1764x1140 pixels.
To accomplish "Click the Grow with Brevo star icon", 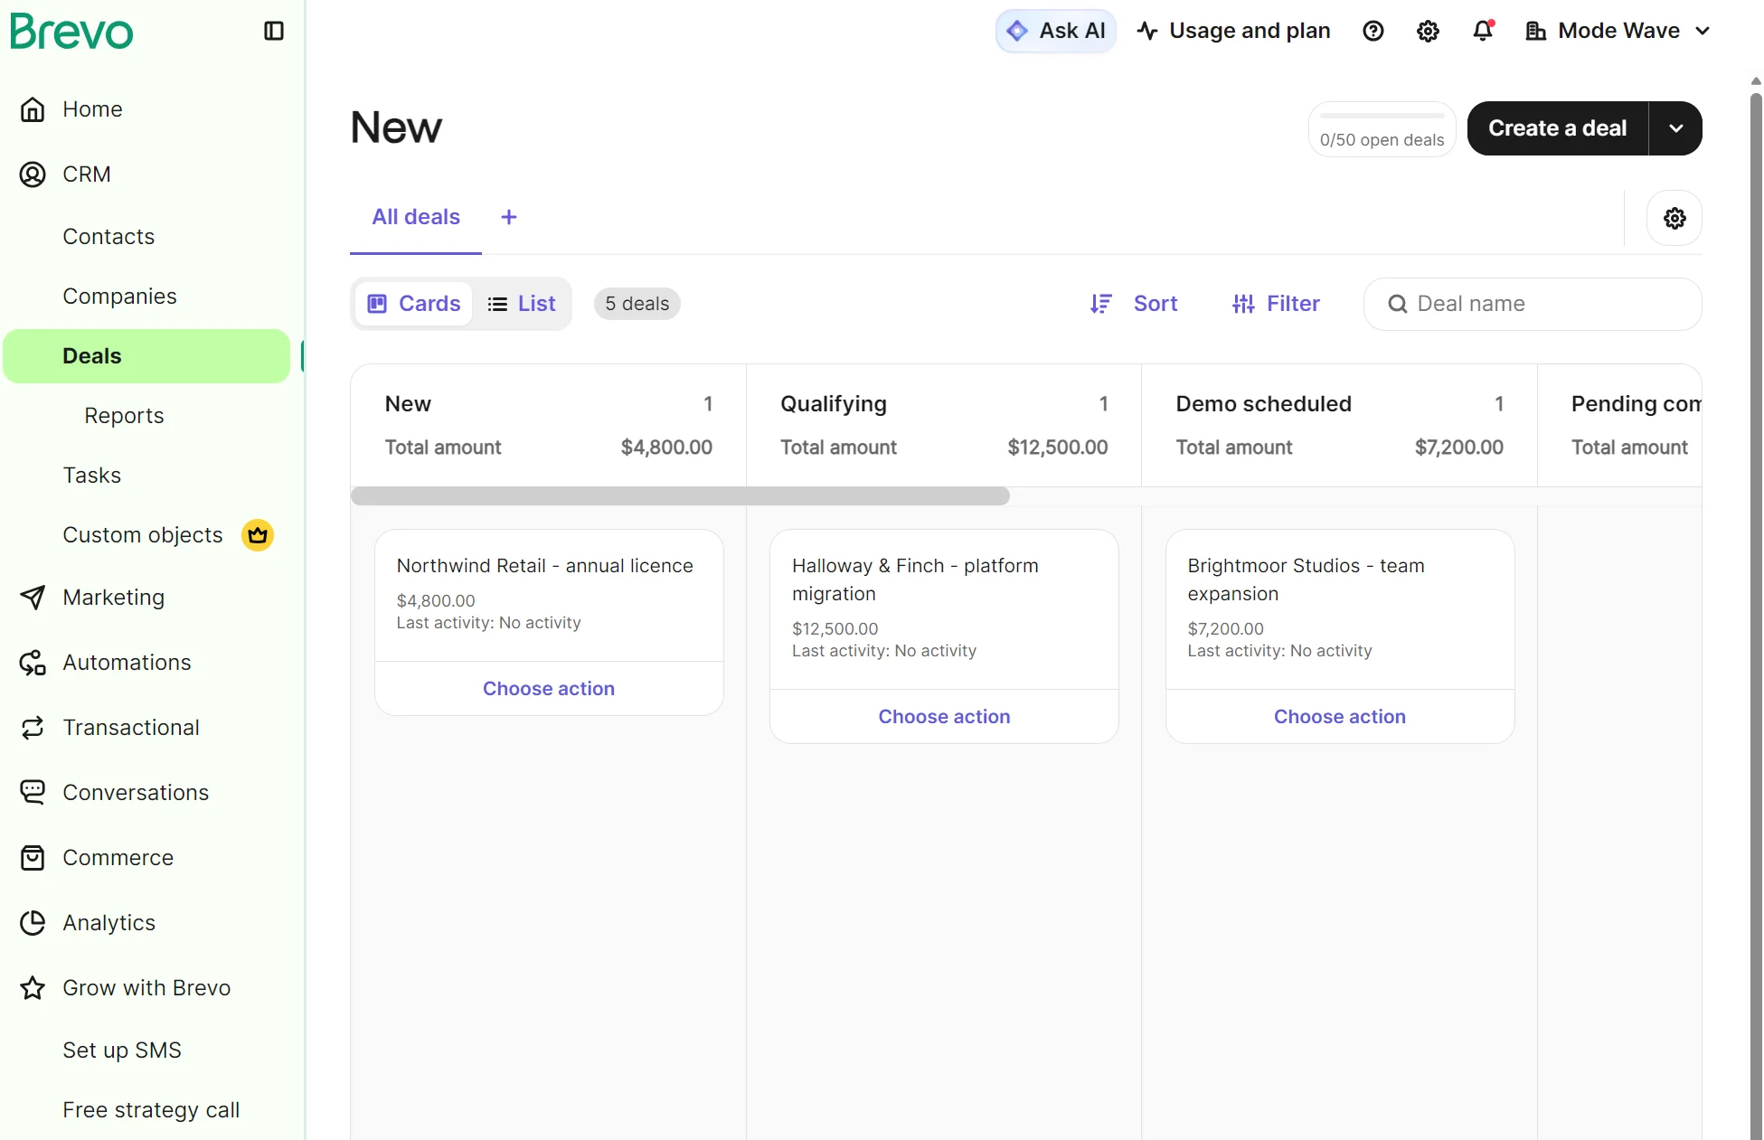I will 33,988.
